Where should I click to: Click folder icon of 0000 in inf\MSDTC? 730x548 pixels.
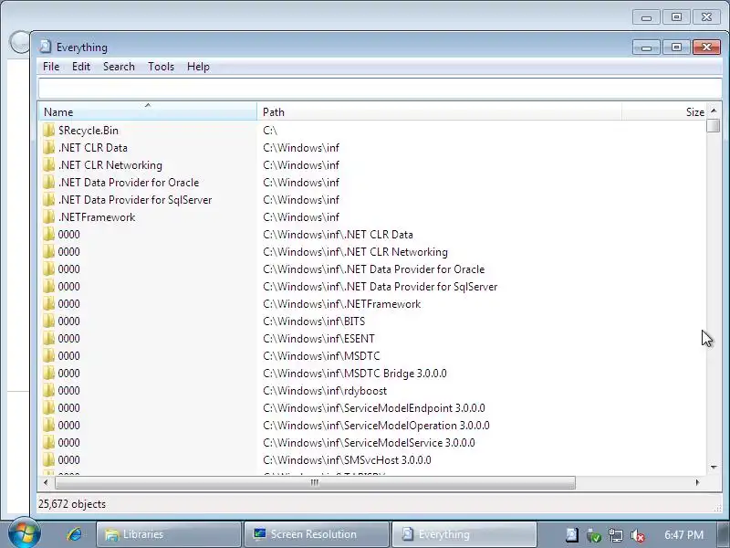click(49, 355)
